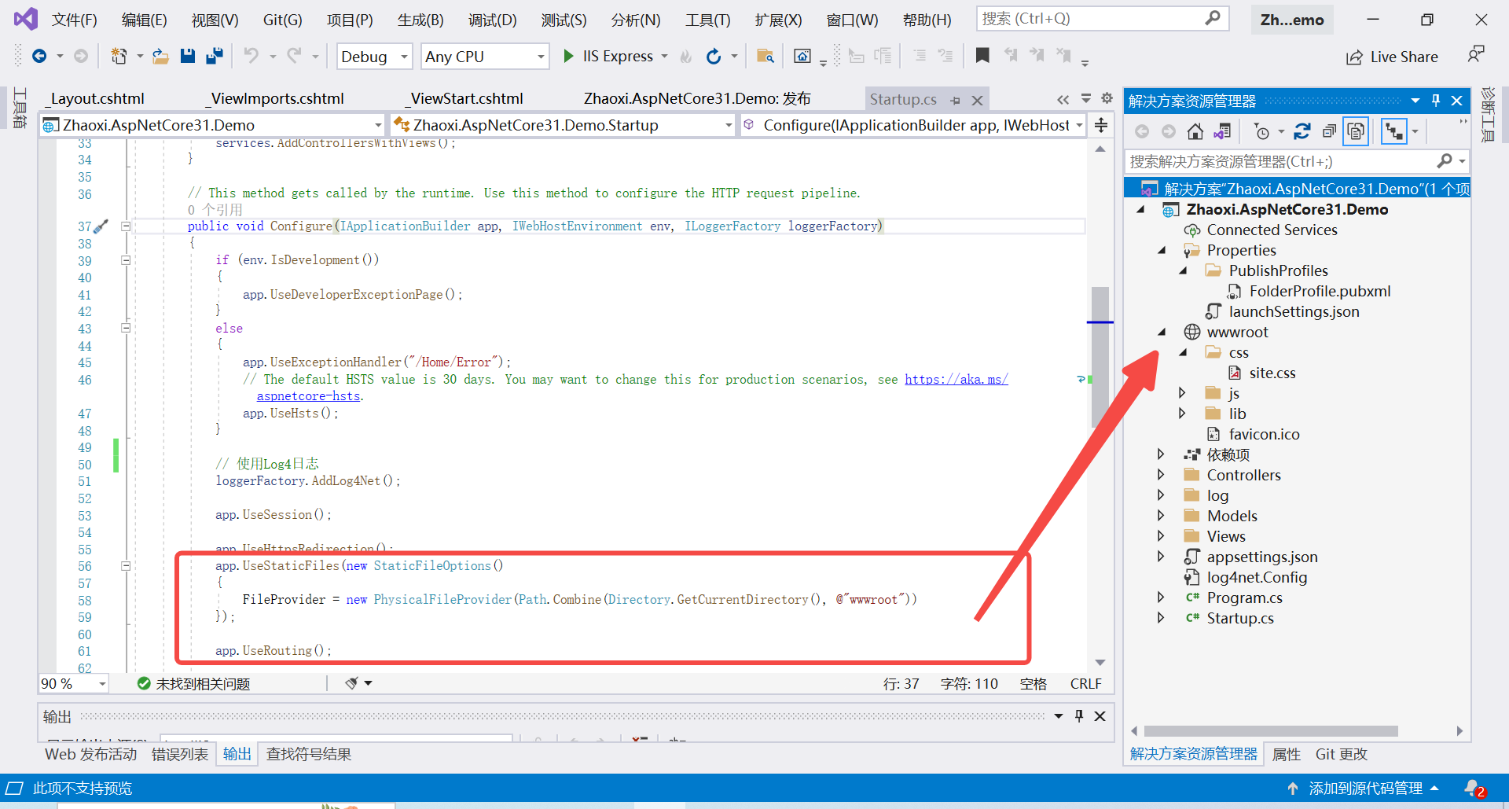Start the app with green IIS Express arrow
Image resolution: width=1509 pixels, height=809 pixels.
(x=568, y=56)
